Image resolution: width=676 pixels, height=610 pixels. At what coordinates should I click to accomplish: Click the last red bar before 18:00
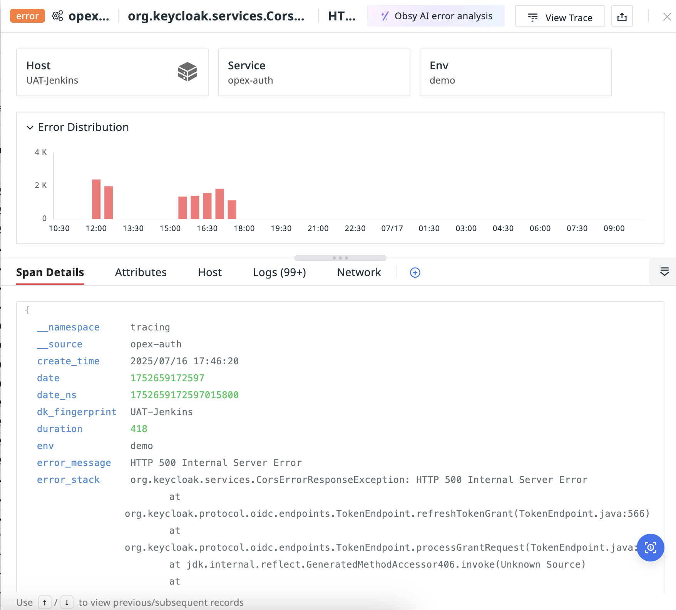click(x=232, y=209)
